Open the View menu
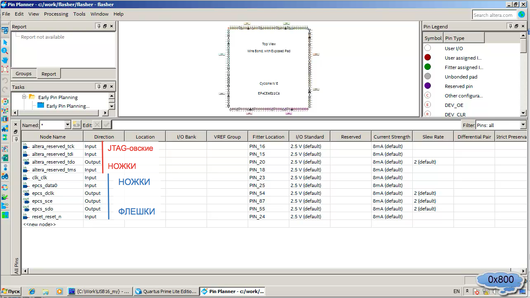Screen dimensions: 530x298 tap(34, 14)
